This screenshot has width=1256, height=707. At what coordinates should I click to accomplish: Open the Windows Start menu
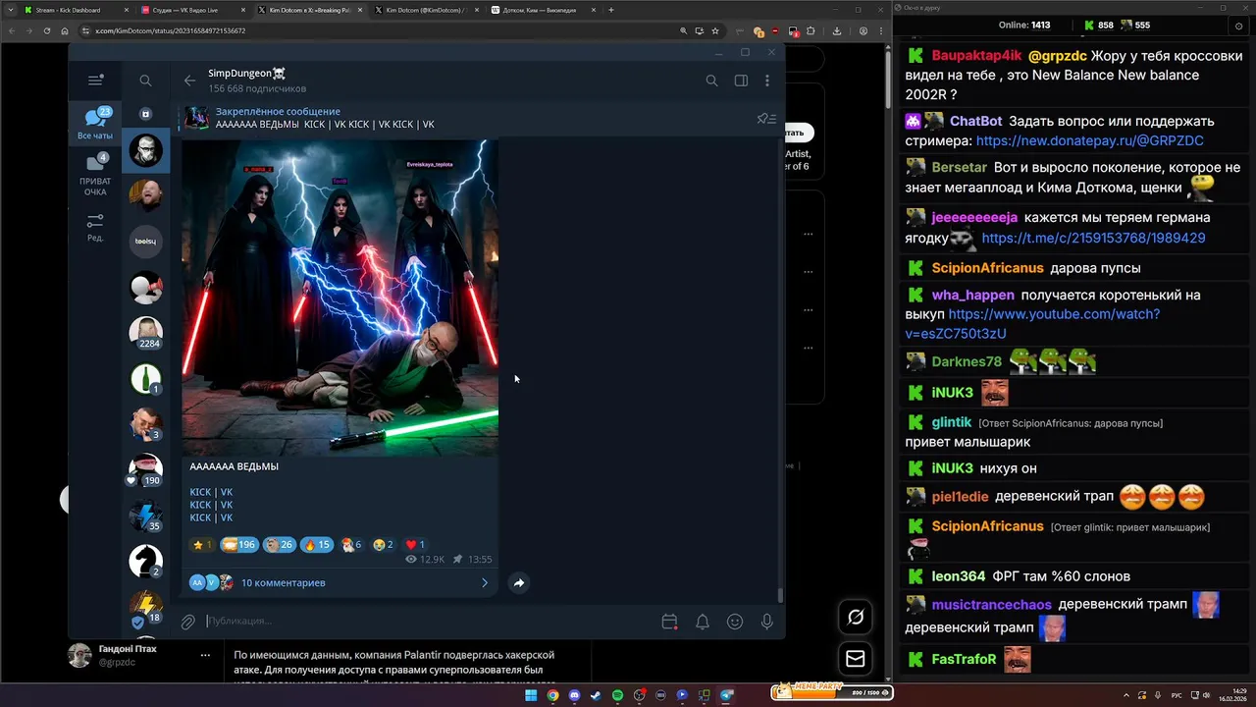pyautogui.click(x=530, y=695)
